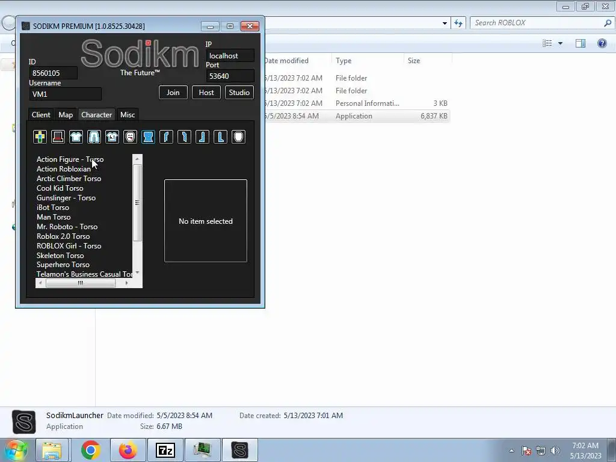Click the horizontal scrollbar left arrow
Viewport: 616px width, 462px height.
coord(40,283)
